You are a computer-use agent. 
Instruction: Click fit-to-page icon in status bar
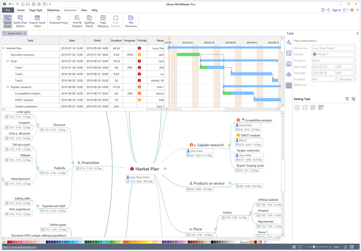click(294, 247)
